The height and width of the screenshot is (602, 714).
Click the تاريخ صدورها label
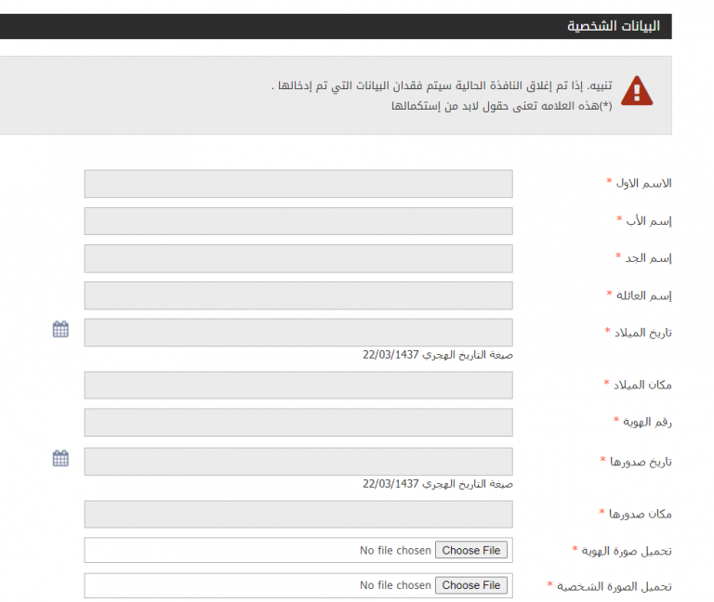pyautogui.click(x=641, y=462)
